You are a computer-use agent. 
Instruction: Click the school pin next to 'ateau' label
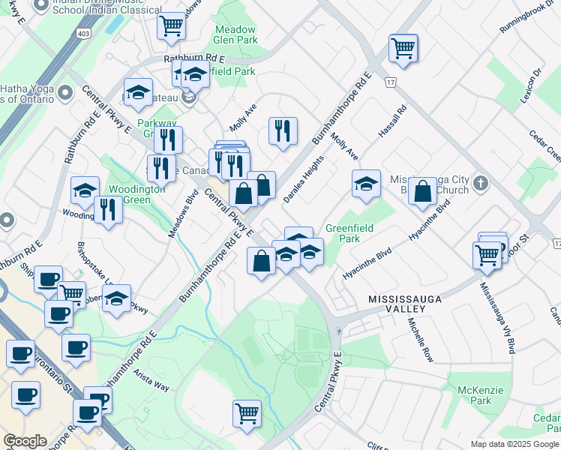tap(188, 97)
